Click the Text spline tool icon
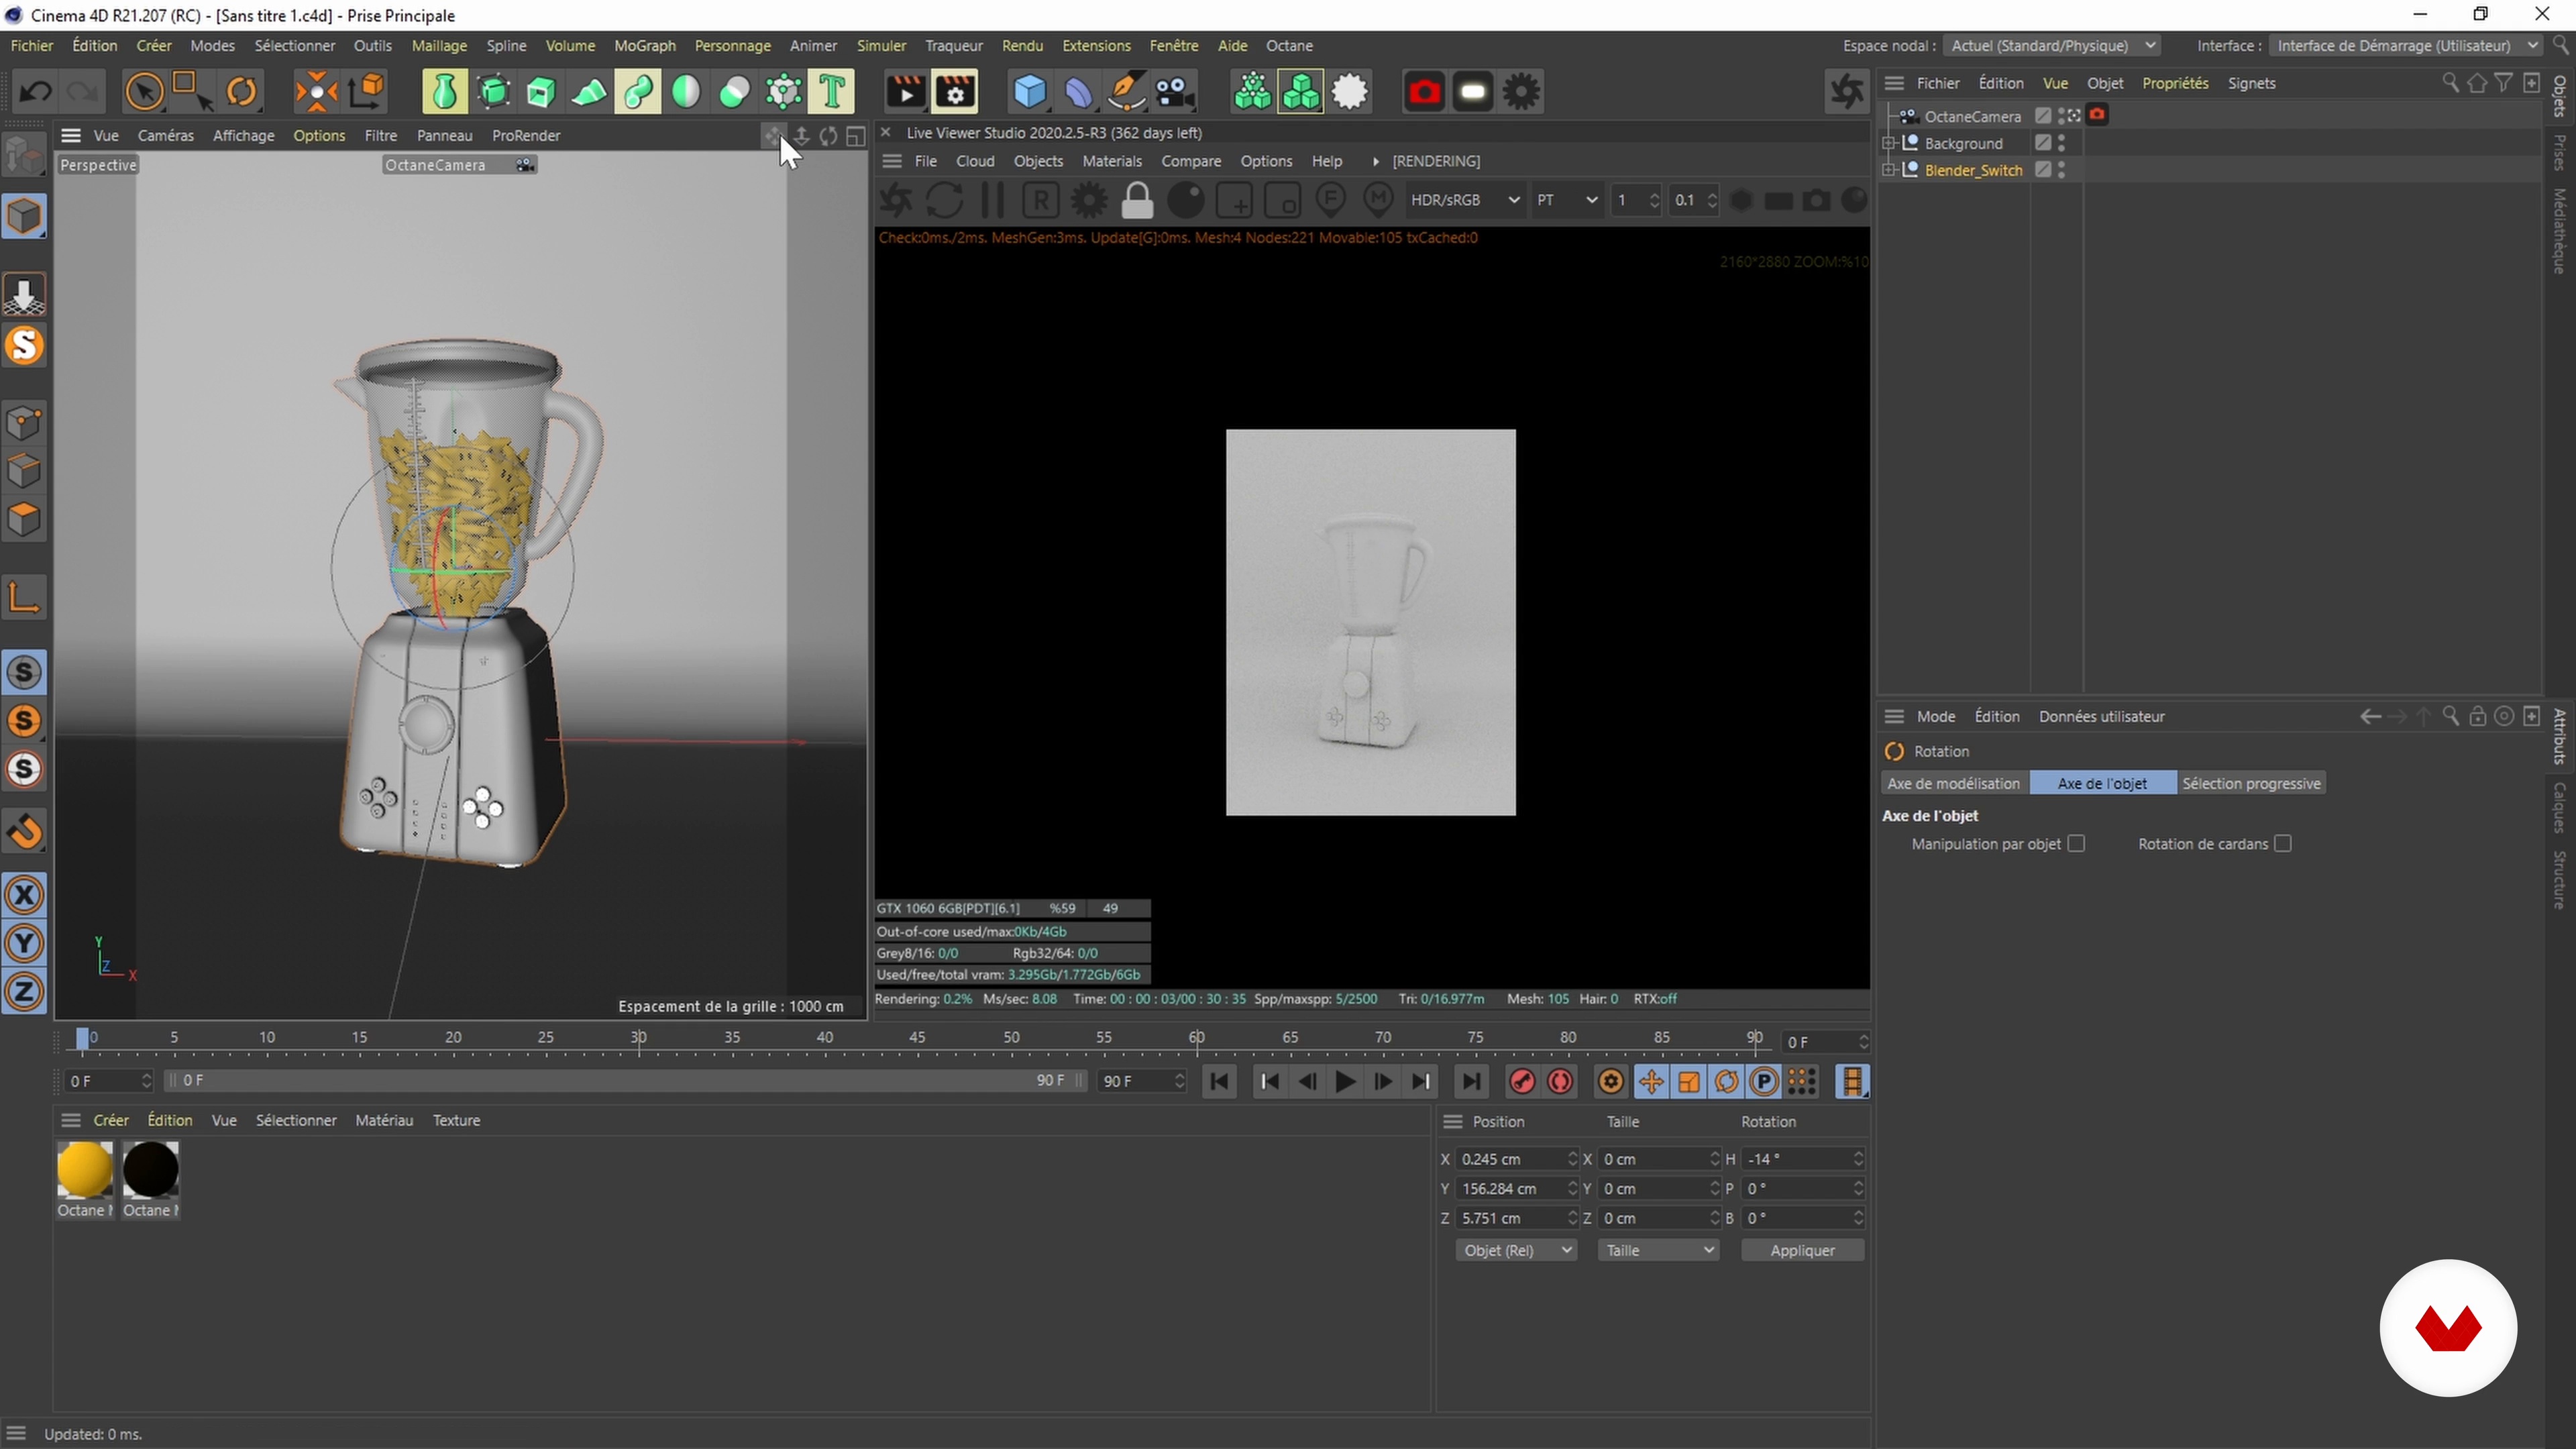Image resolution: width=2576 pixels, height=1449 pixels. 831,92
